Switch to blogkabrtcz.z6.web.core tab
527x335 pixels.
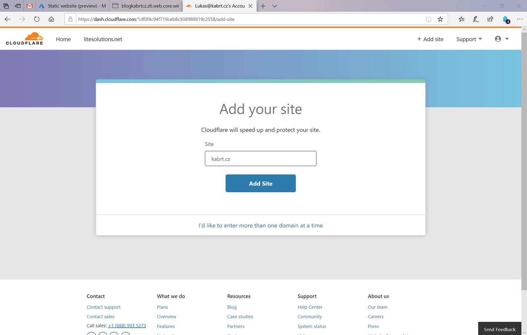146,6
